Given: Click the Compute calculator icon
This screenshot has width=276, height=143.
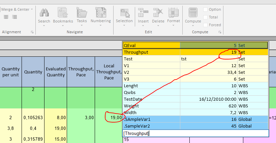Looking at the screenshot, I should coord(193,13).
